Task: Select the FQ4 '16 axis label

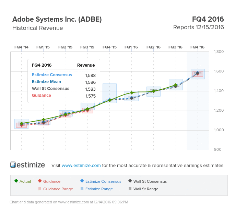Action: point(197,47)
